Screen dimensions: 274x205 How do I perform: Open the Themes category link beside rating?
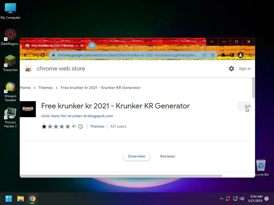click(x=97, y=126)
